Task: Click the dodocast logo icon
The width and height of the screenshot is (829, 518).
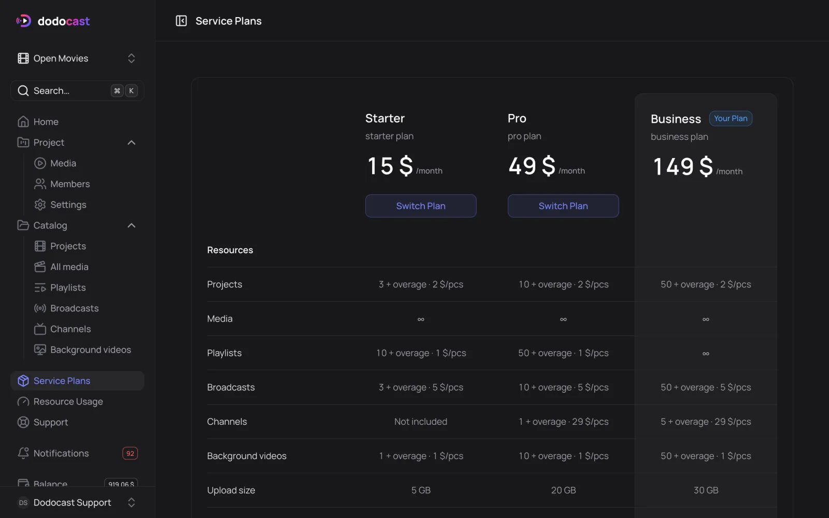Action: pos(23,21)
